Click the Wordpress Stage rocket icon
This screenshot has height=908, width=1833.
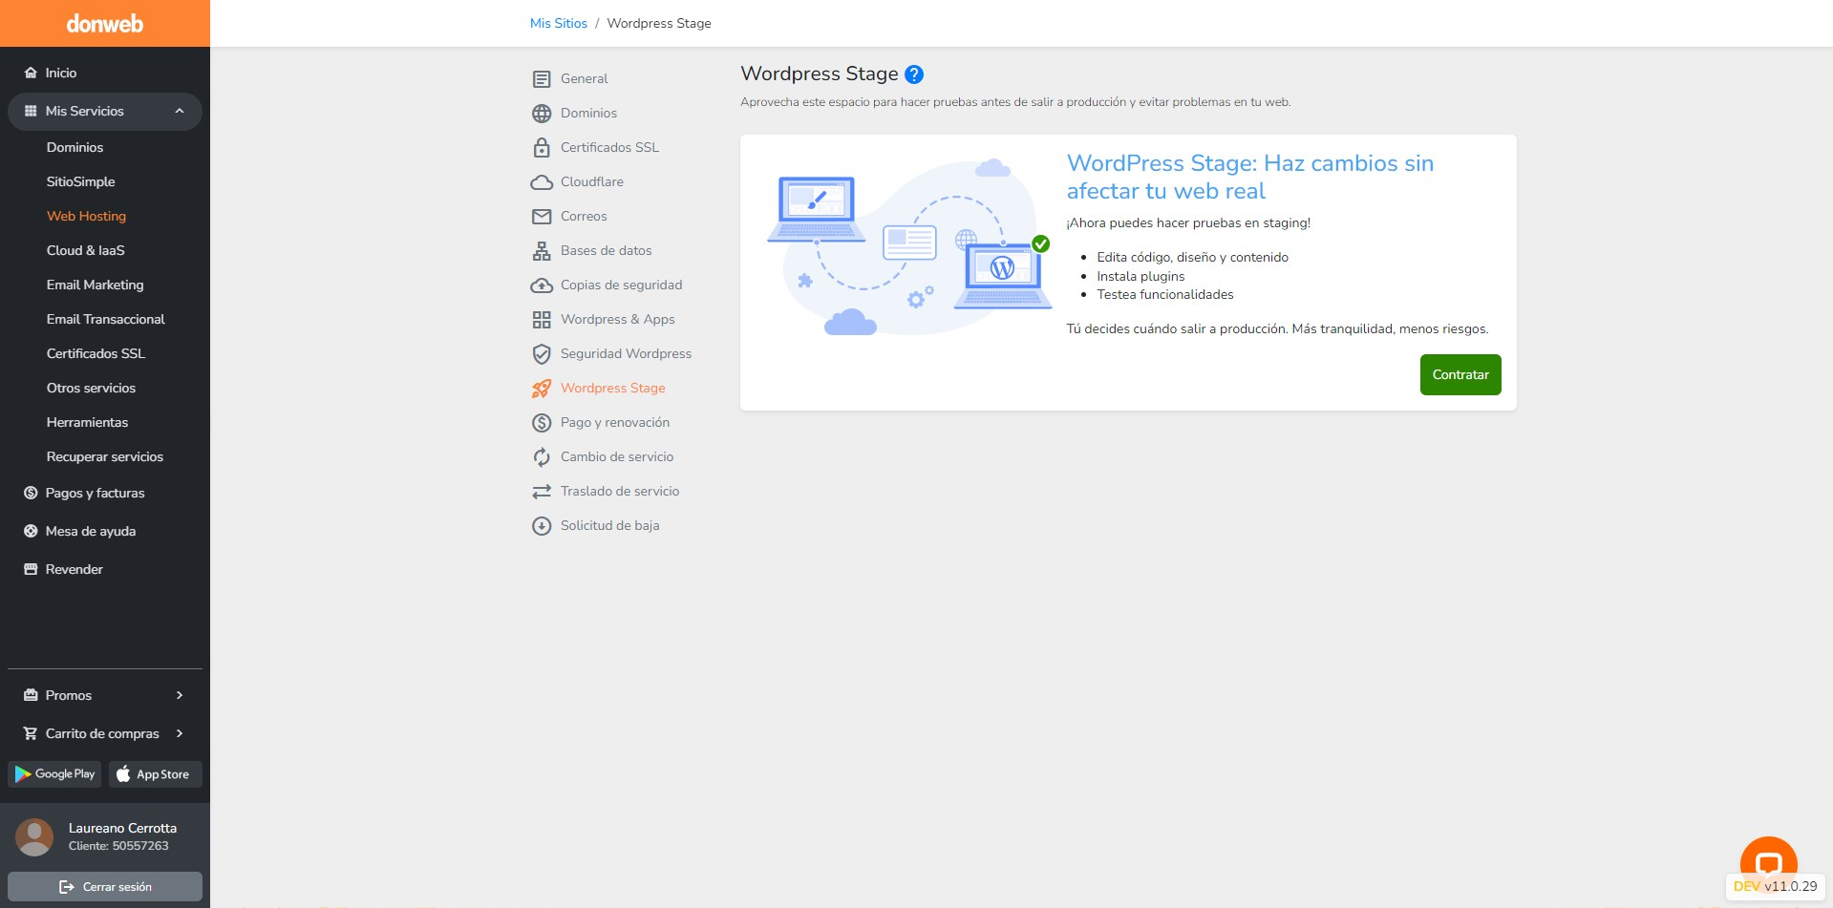pos(542,389)
